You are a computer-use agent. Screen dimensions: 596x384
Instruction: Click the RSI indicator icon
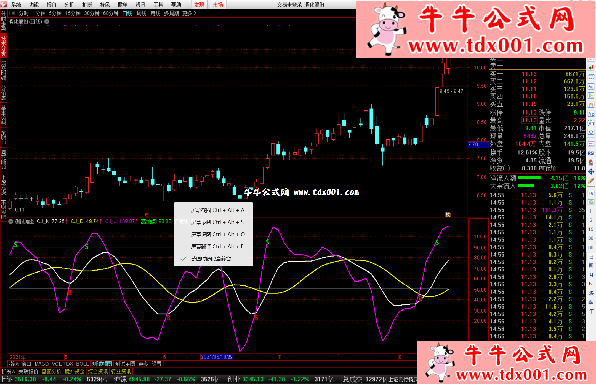pyautogui.click(x=591, y=153)
